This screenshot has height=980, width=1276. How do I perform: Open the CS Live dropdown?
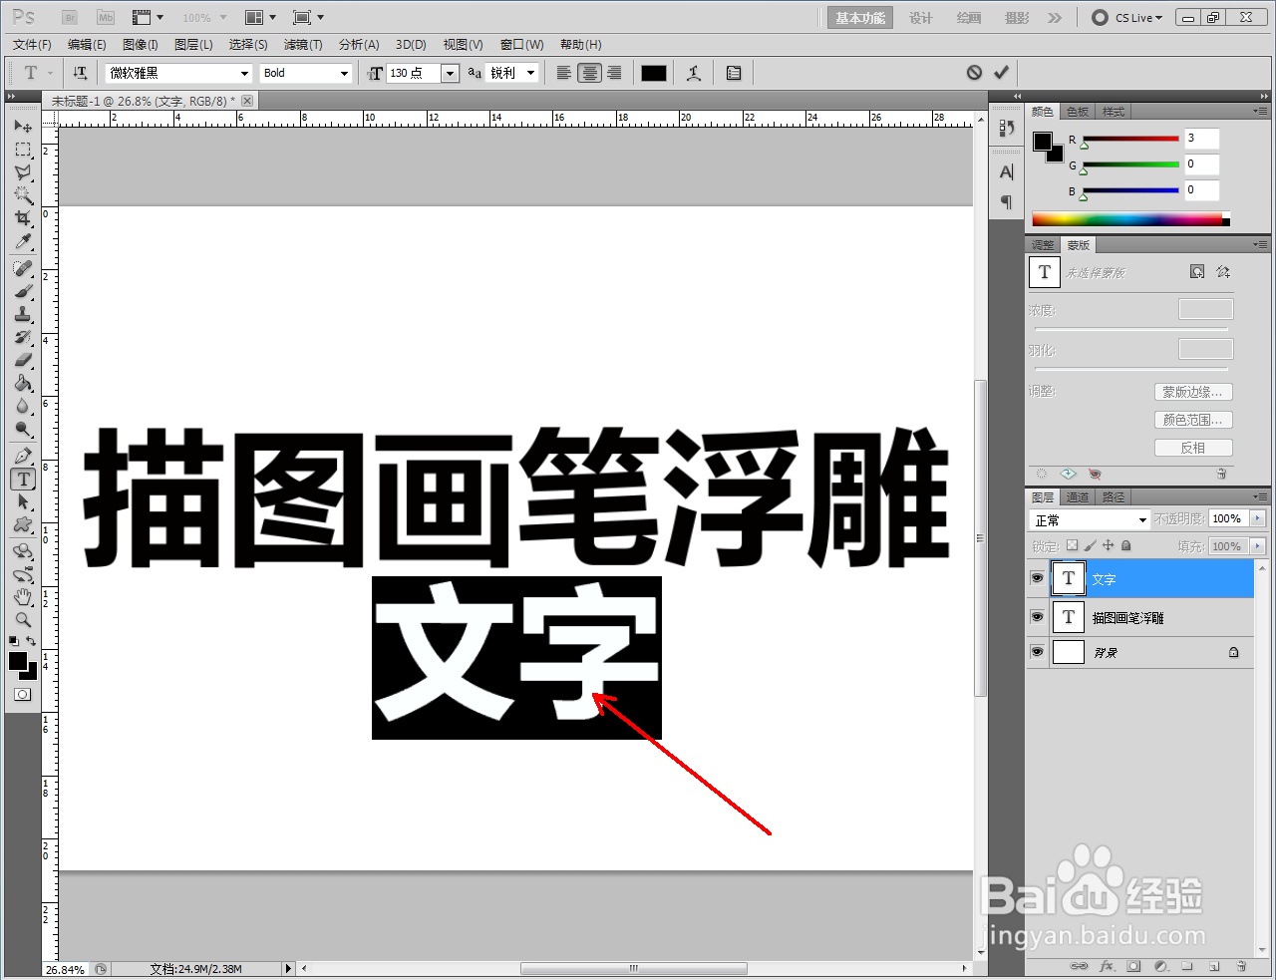click(x=1127, y=17)
